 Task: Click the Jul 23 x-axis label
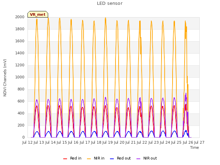(x=153, y=142)
